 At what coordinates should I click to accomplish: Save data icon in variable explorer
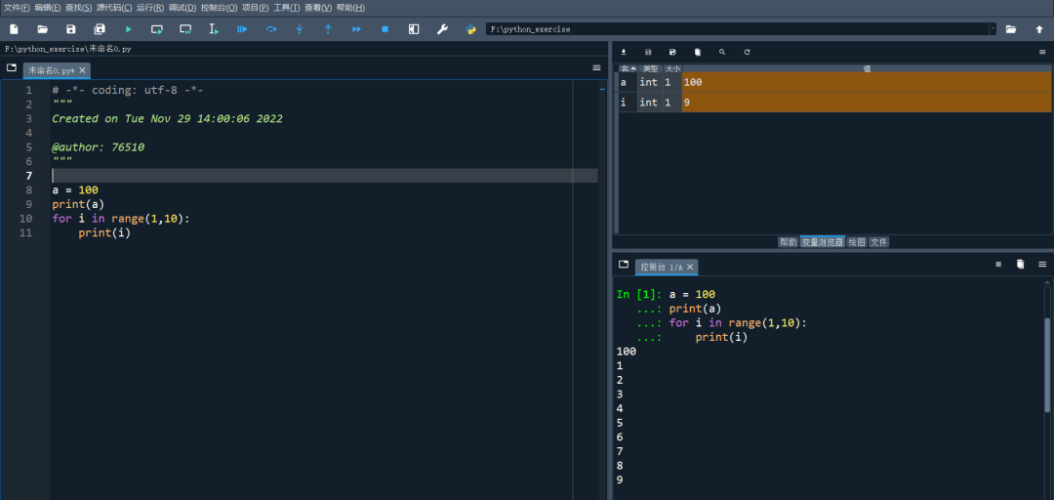click(x=648, y=52)
